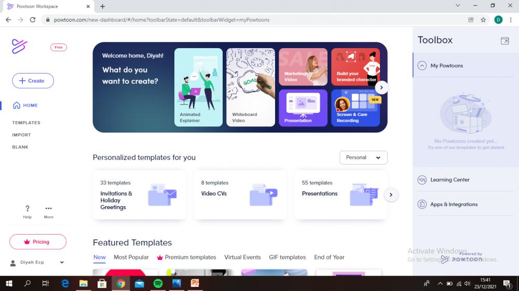Click the Presentations folder icon
519x291 pixels.
click(364, 195)
